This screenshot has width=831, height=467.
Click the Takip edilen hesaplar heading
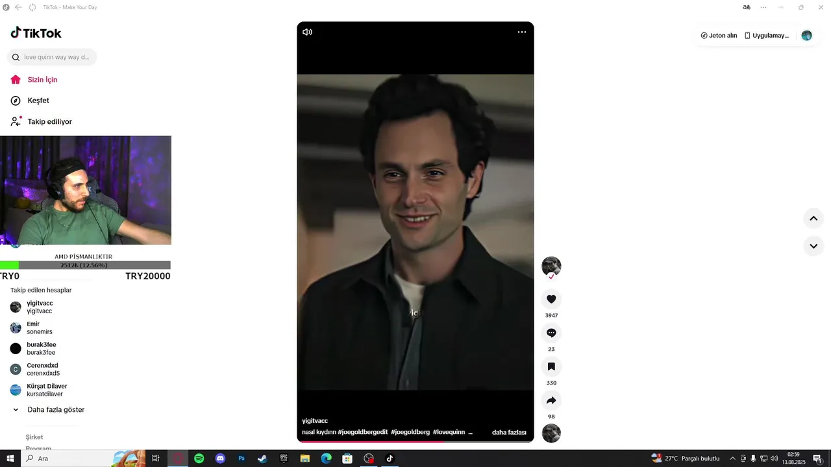click(41, 290)
